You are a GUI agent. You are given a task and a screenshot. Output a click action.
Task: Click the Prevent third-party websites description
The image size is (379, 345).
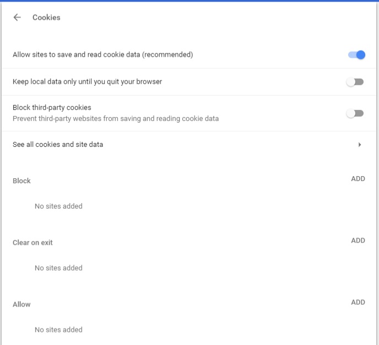pyautogui.click(x=116, y=118)
